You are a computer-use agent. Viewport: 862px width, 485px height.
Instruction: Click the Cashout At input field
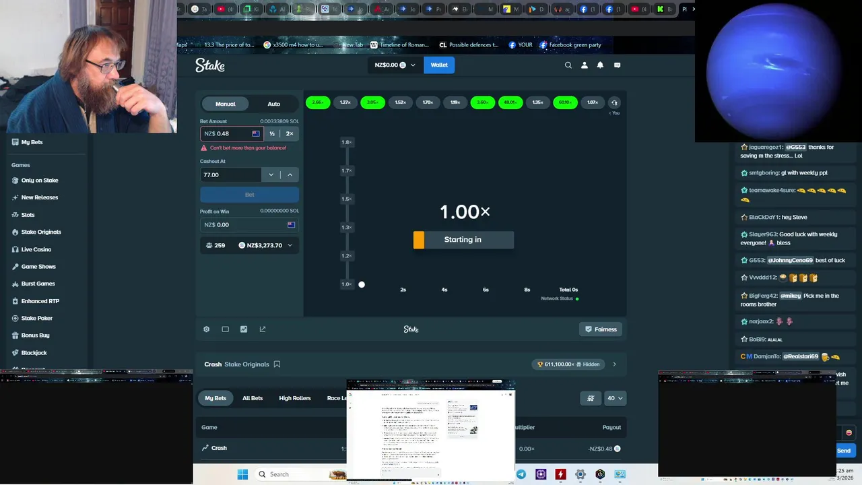(x=231, y=174)
